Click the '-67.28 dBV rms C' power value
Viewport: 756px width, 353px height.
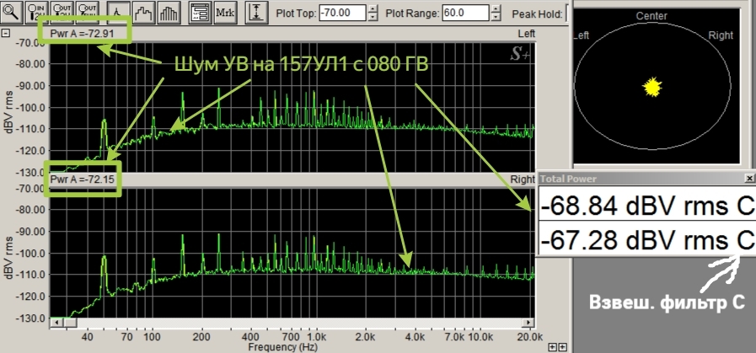(647, 239)
